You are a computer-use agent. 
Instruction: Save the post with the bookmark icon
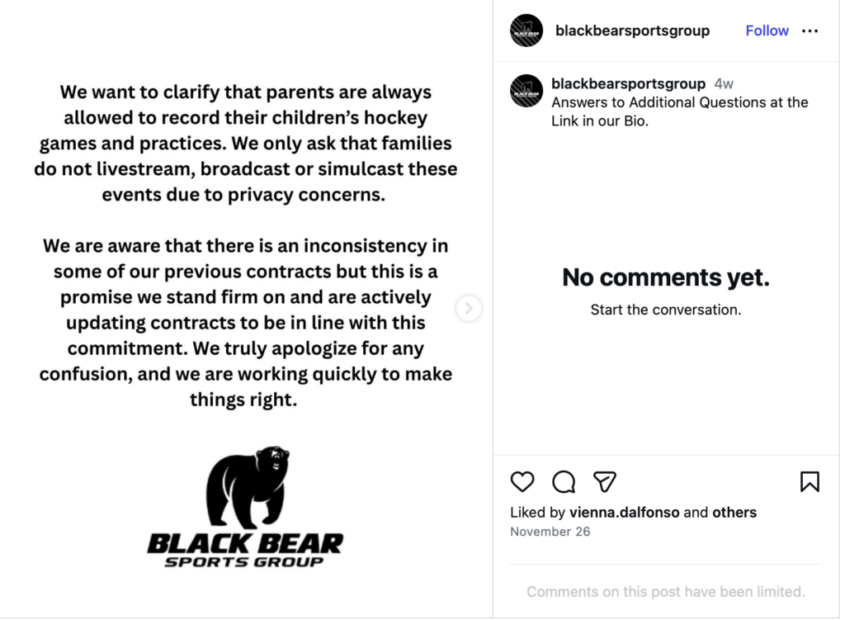pyautogui.click(x=810, y=482)
